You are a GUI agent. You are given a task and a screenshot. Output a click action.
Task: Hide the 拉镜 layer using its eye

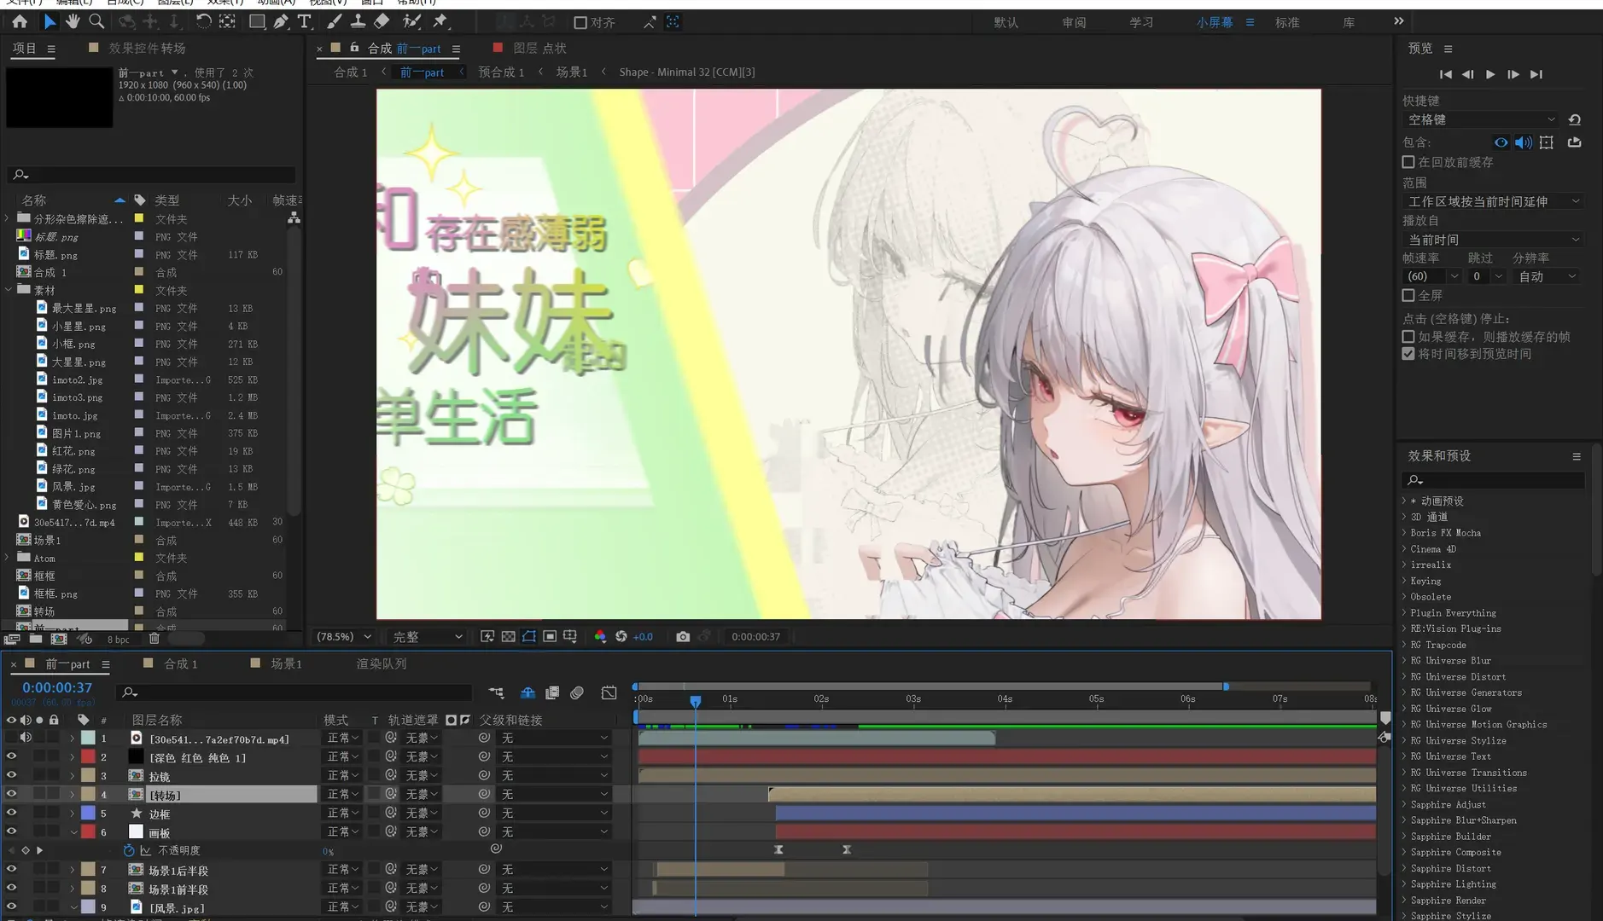pyautogui.click(x=11, y=775)
